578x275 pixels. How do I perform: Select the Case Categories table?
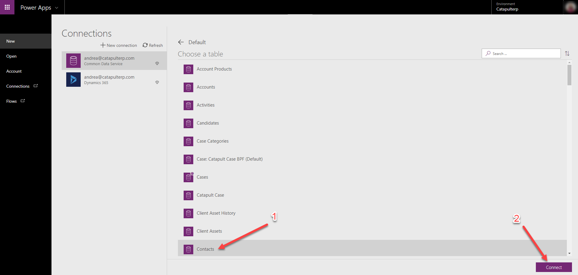[x=372, y=141]
